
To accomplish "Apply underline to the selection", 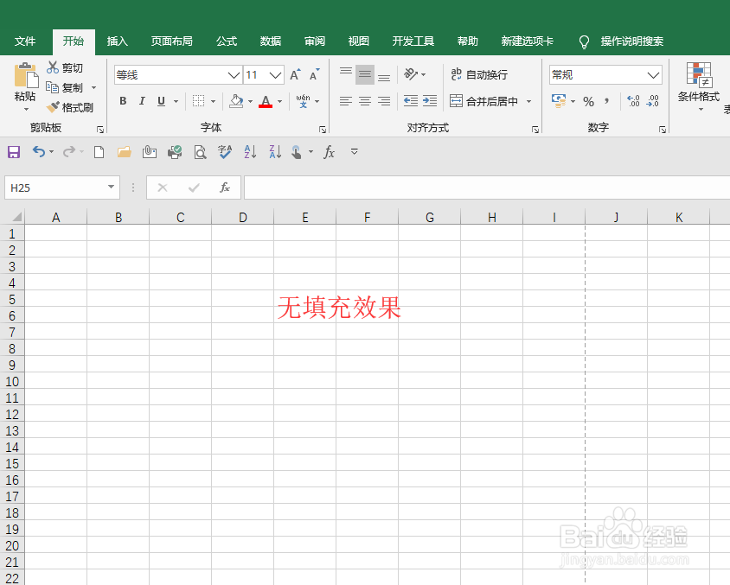I will (161, 101).
